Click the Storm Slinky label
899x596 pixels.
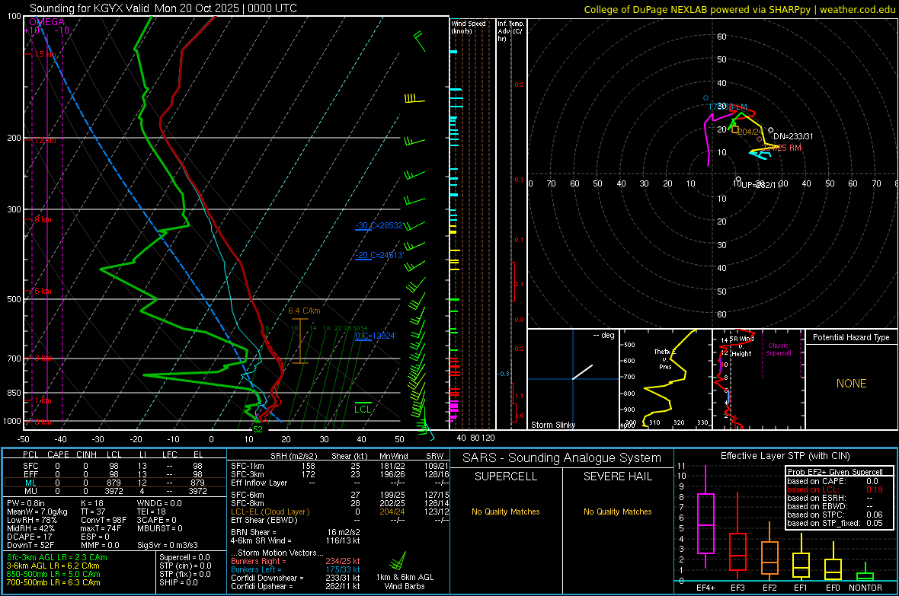(552, 425)
